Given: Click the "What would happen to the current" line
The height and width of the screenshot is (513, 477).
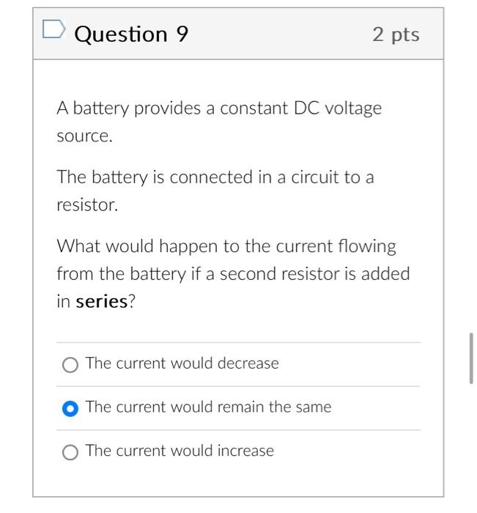Looking at the screenshot, I should point(195,246).
